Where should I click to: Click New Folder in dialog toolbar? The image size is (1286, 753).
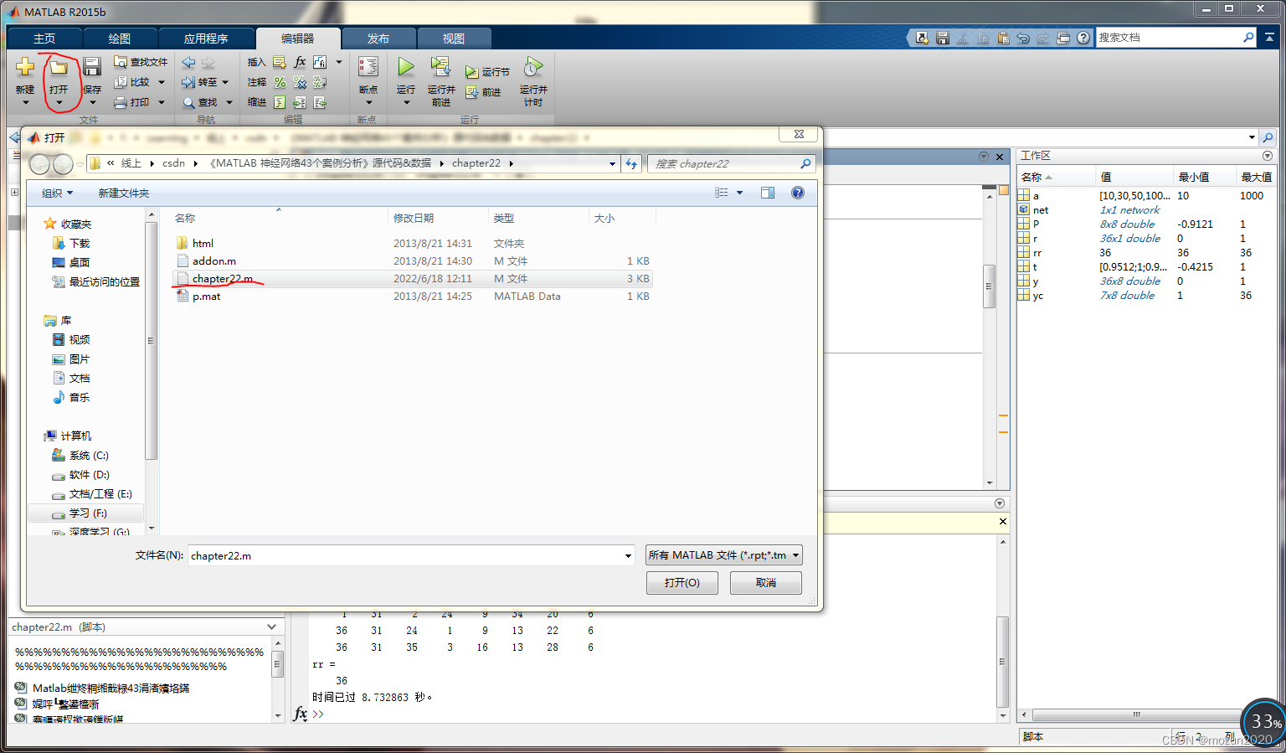click(124, 193)
